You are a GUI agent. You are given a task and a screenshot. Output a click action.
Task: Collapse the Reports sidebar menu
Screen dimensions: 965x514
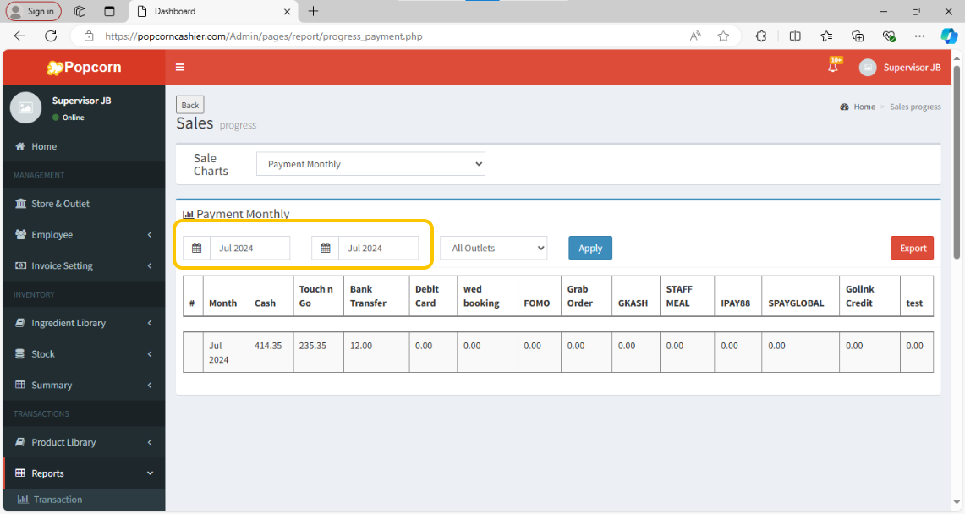pyautogui.click(x=84, y=473)
